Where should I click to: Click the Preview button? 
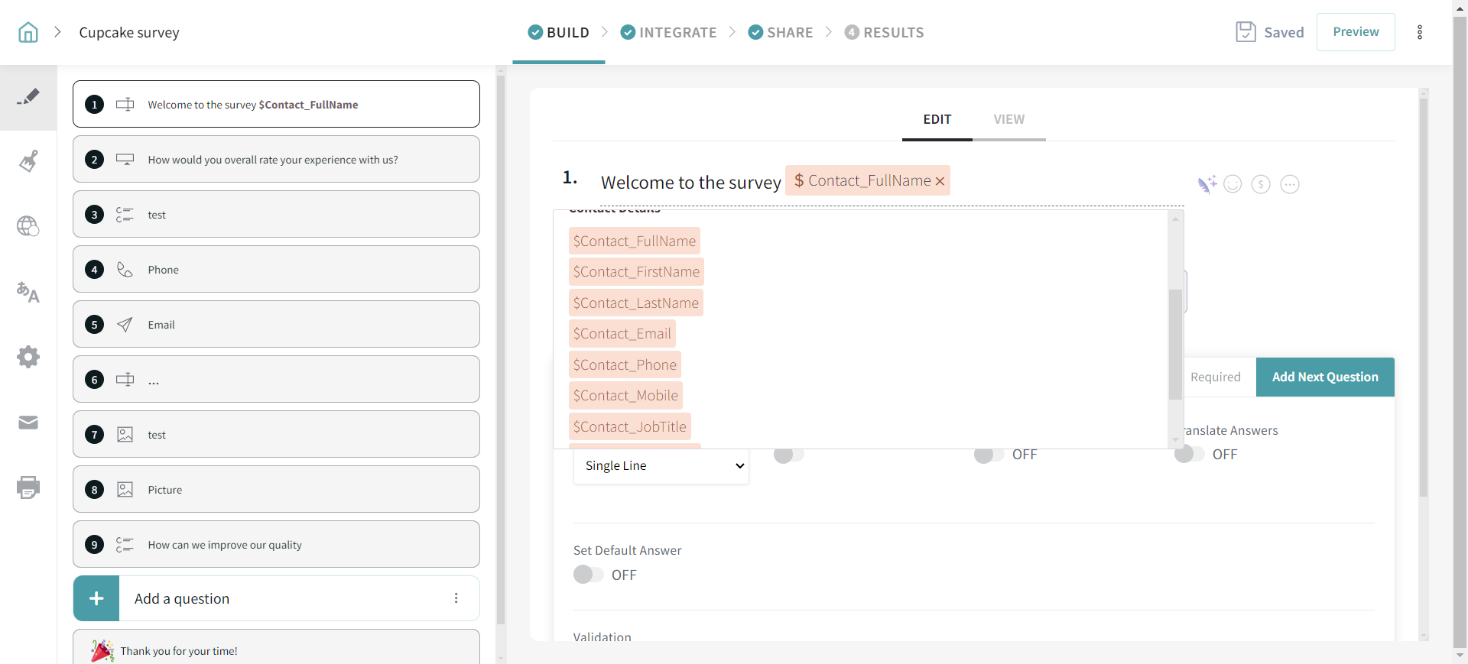point(1355,32)
